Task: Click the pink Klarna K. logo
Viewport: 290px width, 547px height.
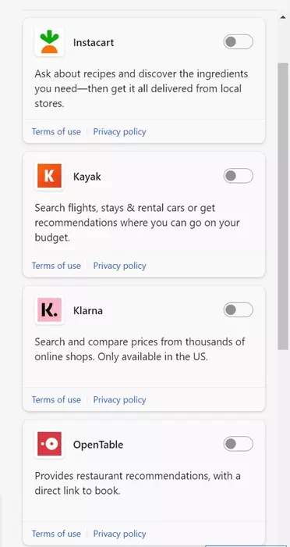Action: (x=49, y=309)
